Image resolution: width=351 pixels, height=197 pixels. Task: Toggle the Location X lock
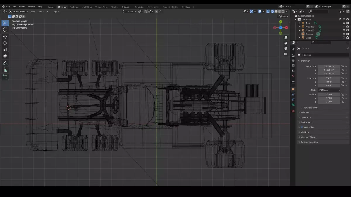tap(343, 66)
